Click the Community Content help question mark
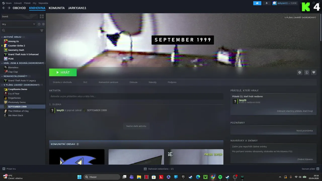This screenshot has height=181, width=322. [x=77, y=144]
